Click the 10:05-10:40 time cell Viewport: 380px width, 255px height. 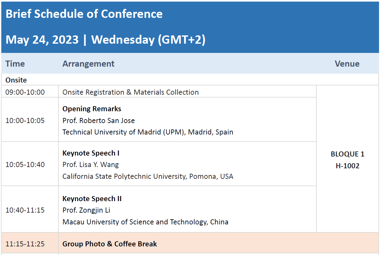30,164
